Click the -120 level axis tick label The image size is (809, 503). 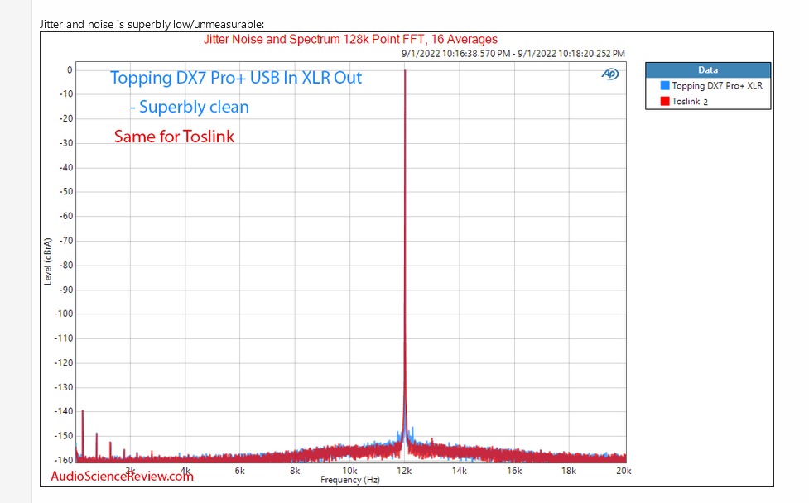(x=64, y=363)
